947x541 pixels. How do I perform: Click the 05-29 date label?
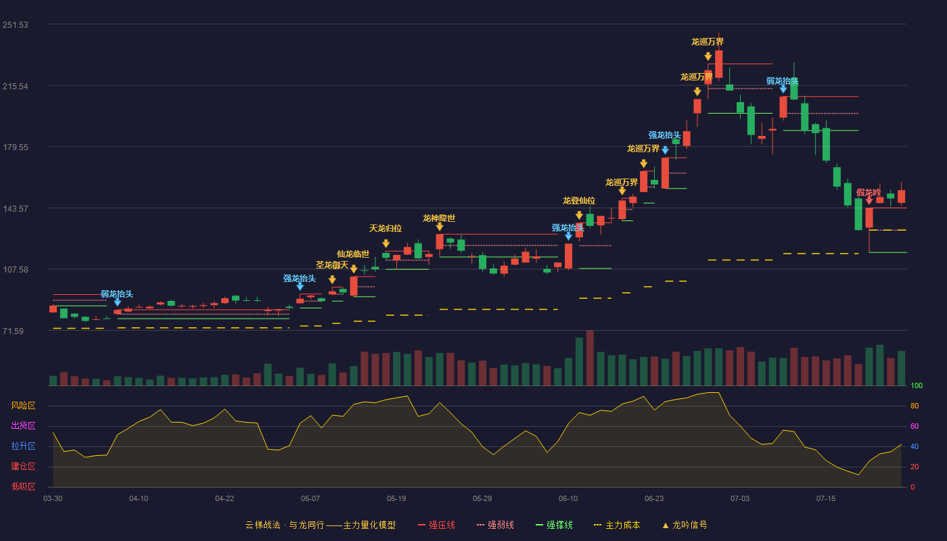coord(482,498)
